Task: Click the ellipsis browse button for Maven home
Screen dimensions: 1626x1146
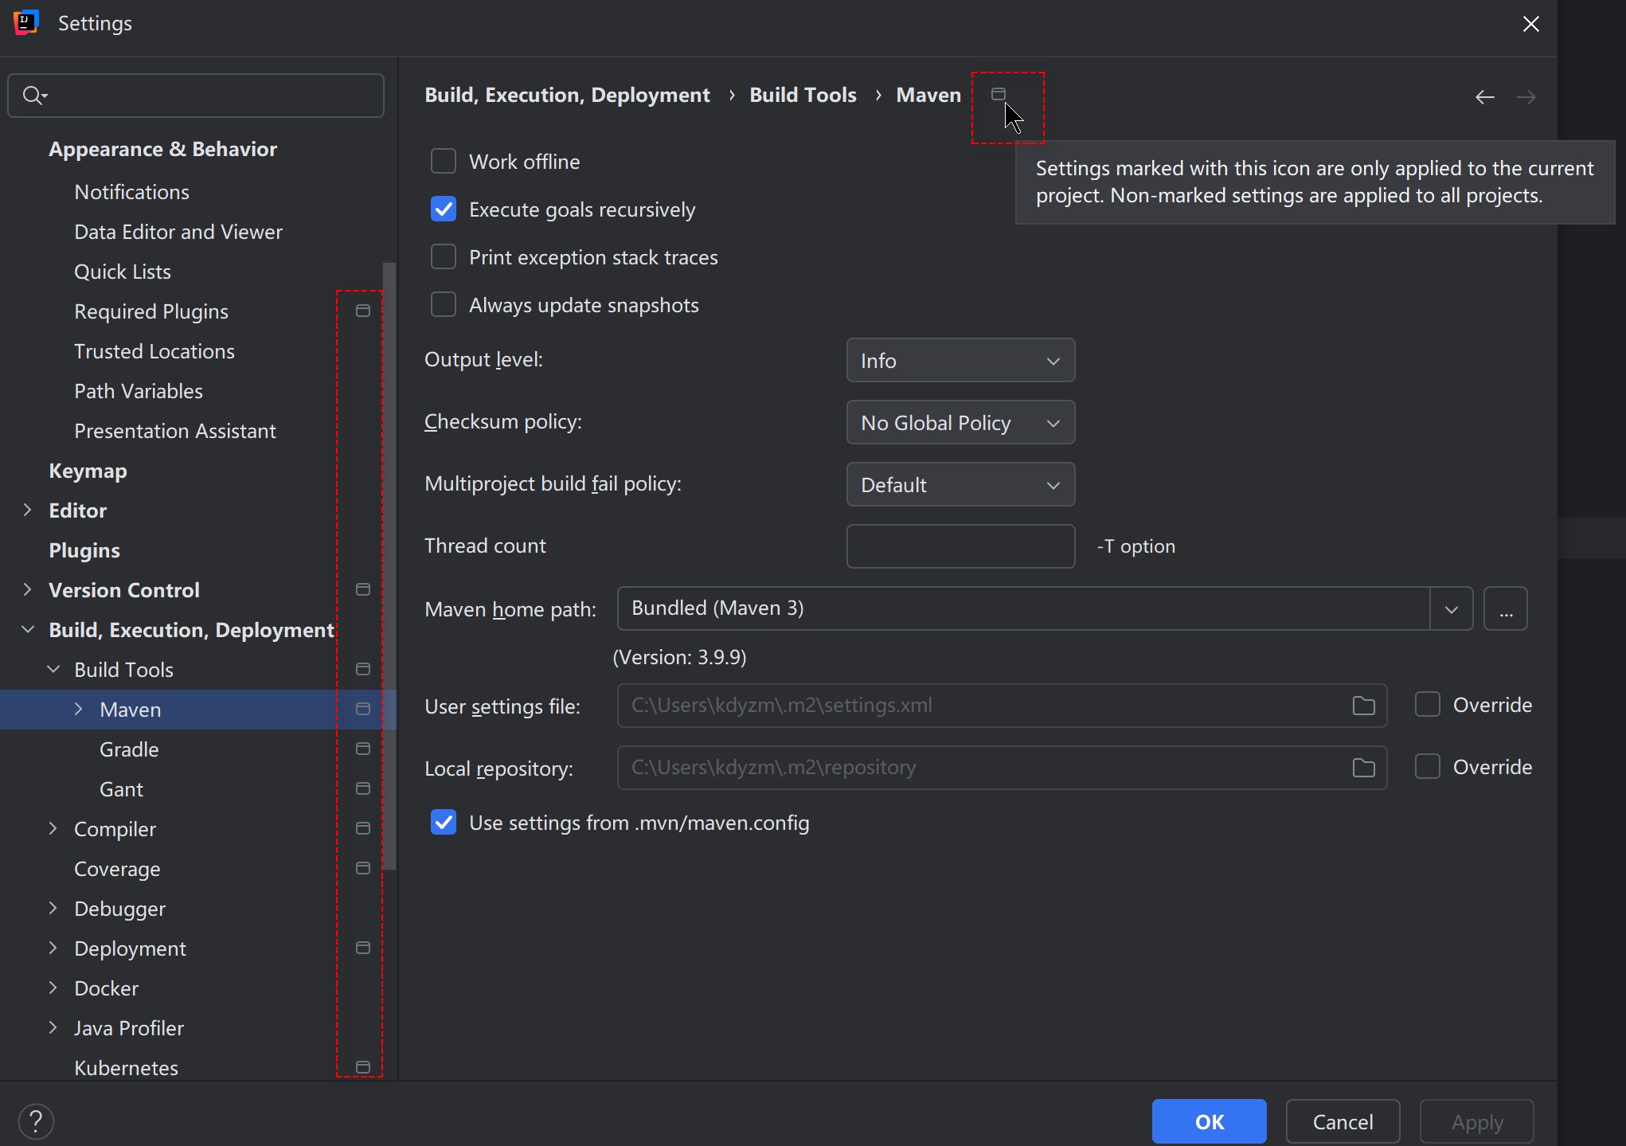Action: pyautogui.click(x=1505, y=609)
